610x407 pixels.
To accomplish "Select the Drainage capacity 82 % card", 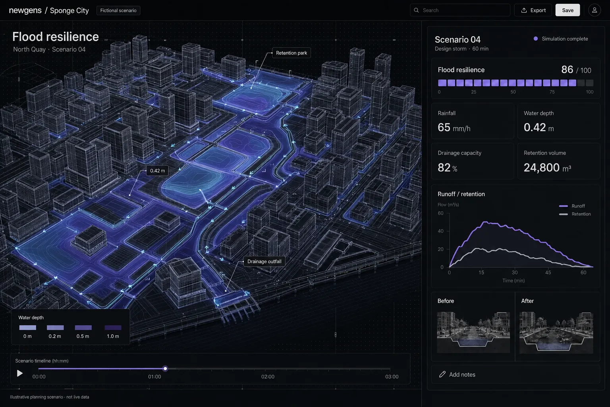I will tap(473, 161).
